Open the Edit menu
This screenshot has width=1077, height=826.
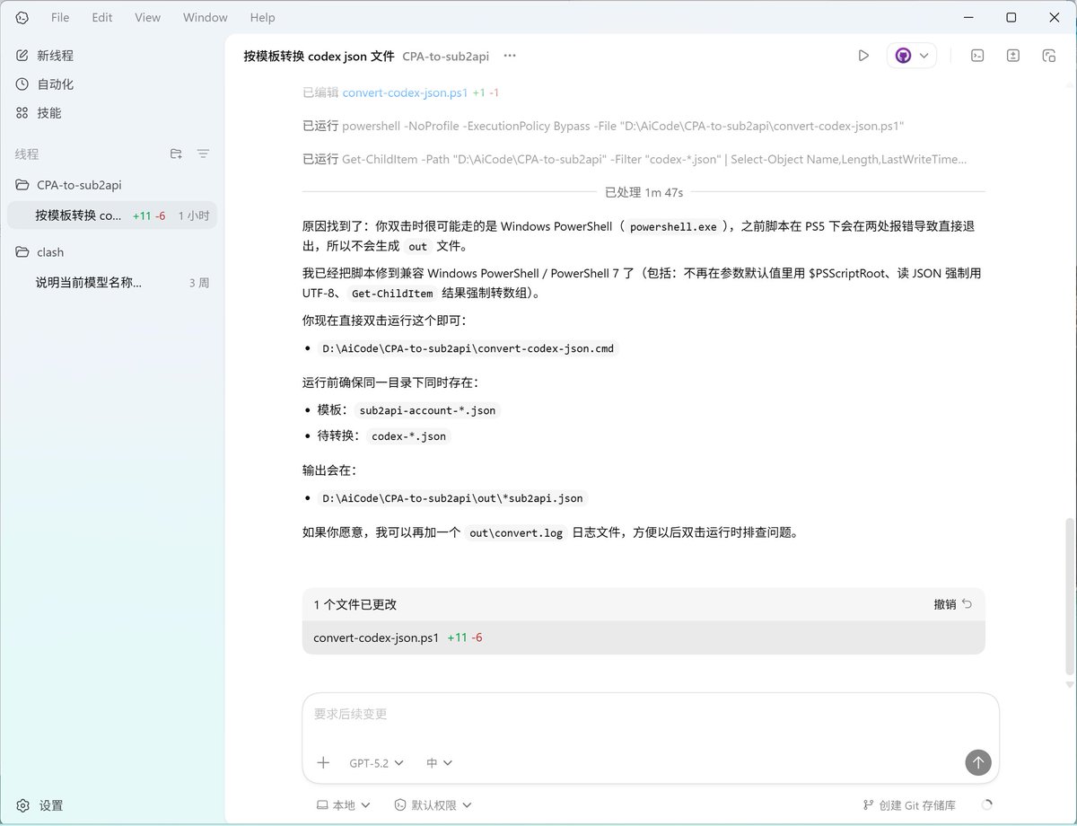tap(102, 17)
